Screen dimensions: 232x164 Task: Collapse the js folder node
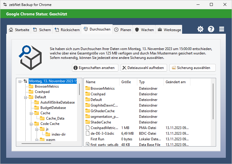pyautogui.click(x=37, y=129)
